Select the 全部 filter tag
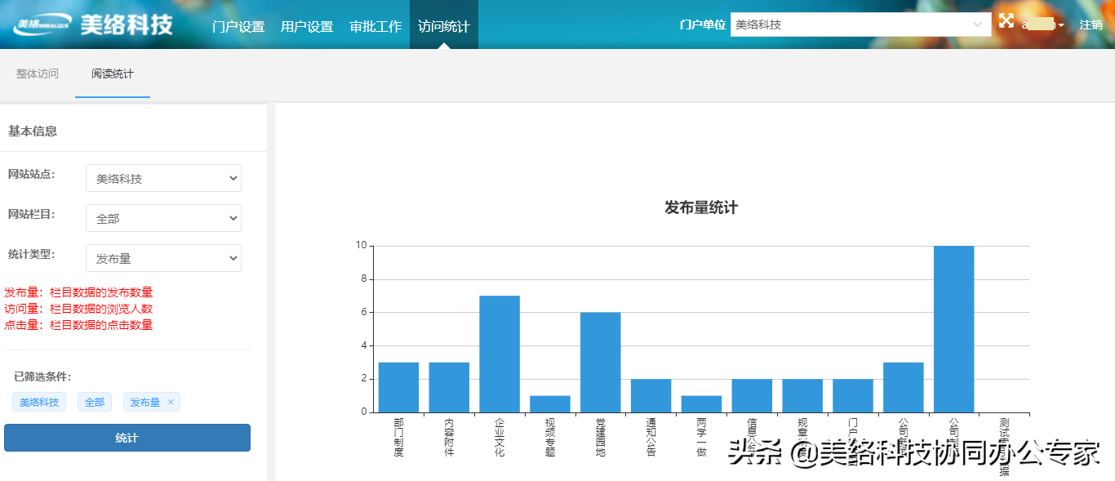Viewport: 1115px width, 481px height. click(x=94, y=401)
